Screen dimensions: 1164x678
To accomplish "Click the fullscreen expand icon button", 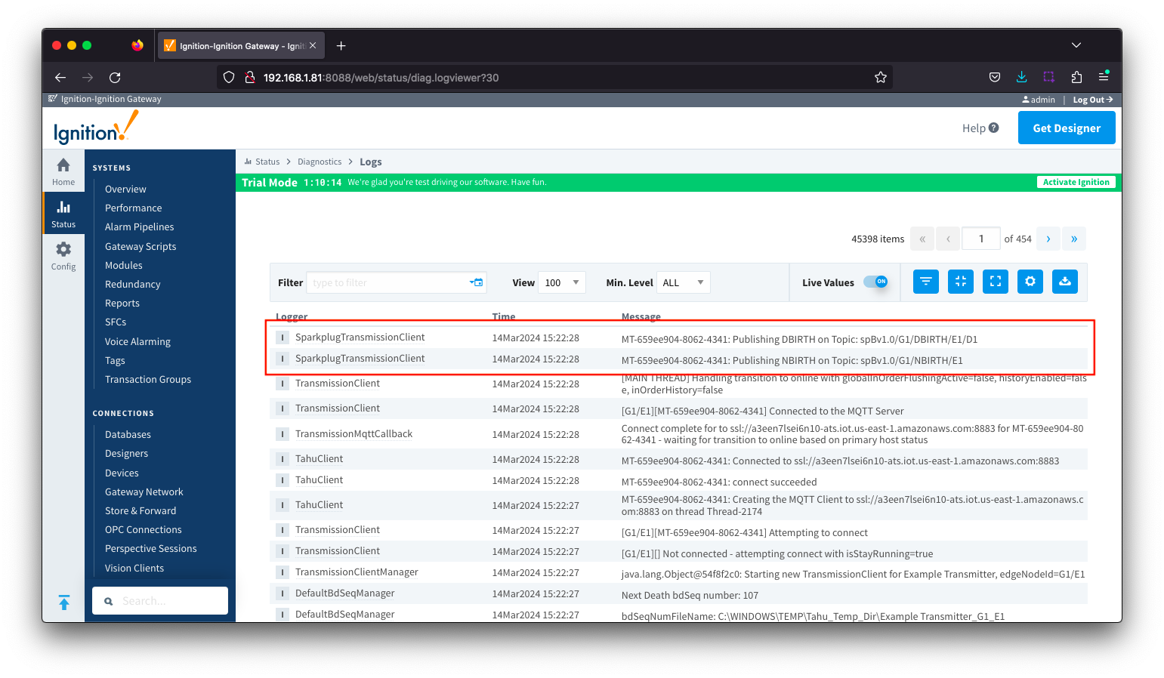I will point(995,282).
